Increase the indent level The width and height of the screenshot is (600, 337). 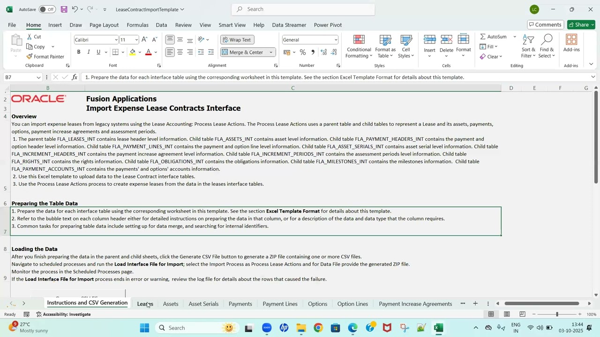(211, 52)
